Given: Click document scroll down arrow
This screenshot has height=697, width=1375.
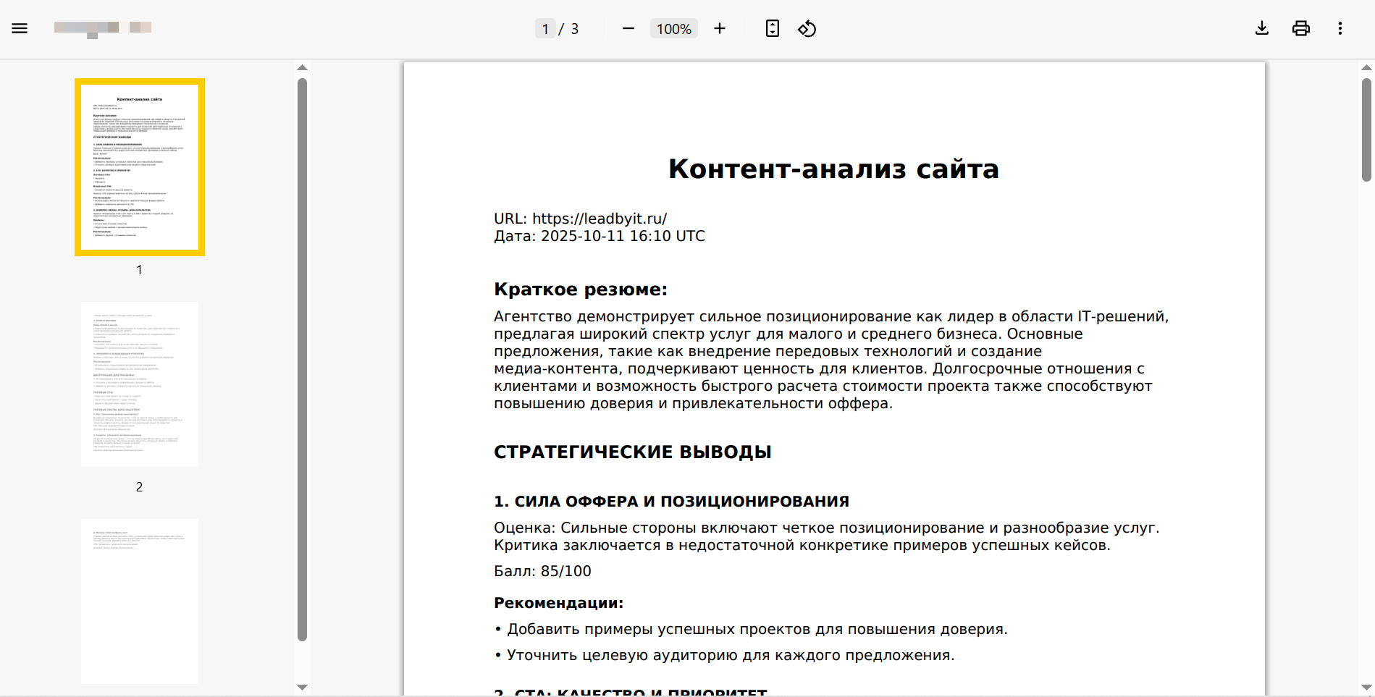Looking at the screenshot, I should click(1366, 688).
